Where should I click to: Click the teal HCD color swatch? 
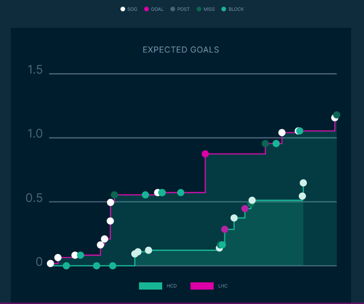pos(150,286)
